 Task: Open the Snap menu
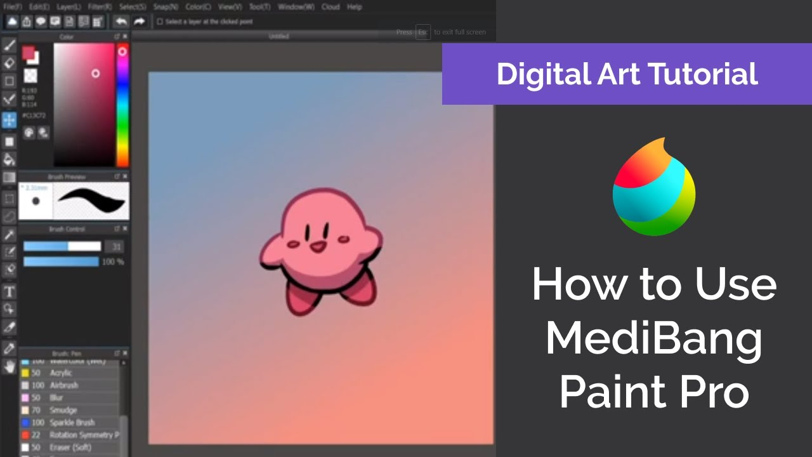pyautogui.click(x=166, y=7)
